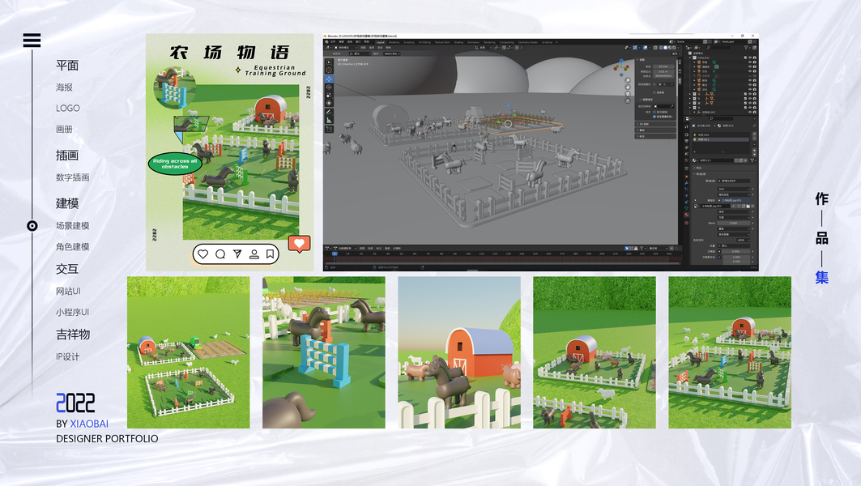This screenshot has height=486, width=861.
Task: Open the Physics properties tab icon
Action: coord(686,195)
